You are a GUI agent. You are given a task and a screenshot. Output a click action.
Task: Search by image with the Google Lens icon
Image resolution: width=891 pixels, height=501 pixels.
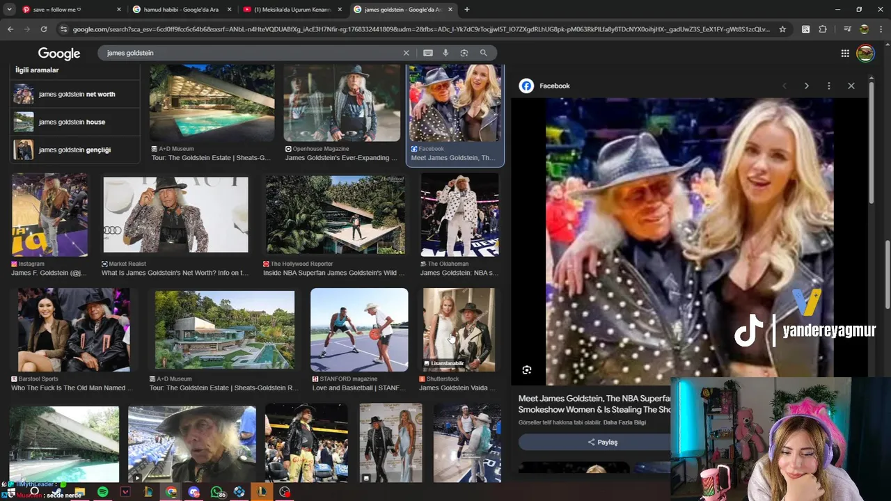pyautogui.click(x=464, y=53)
